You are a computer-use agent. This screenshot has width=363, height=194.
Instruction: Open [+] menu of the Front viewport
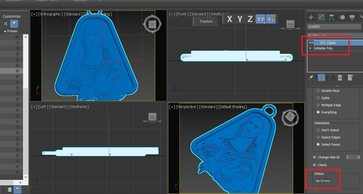(172, 14)
